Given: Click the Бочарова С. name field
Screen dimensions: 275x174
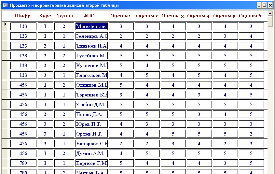Looking at the screenshot, I should pyautogui.click(x=91, y=144).
